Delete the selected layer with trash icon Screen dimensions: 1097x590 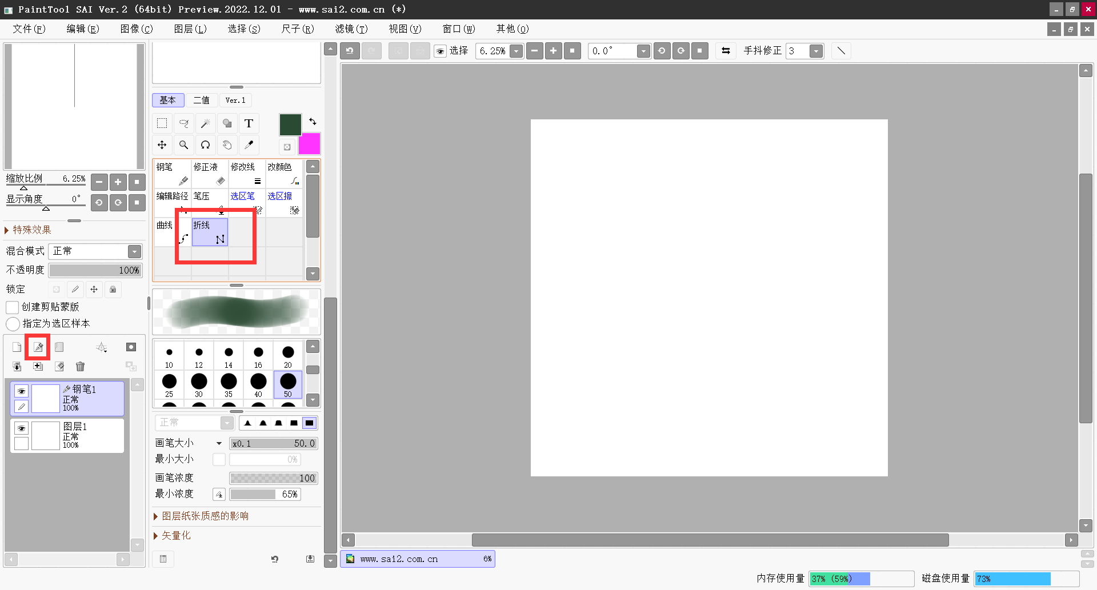(x=80, y=367)
